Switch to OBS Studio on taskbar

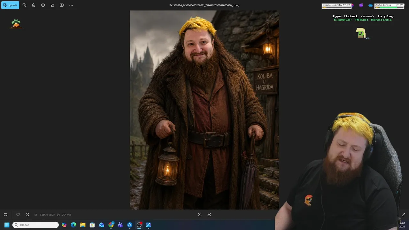coord(139,225)
